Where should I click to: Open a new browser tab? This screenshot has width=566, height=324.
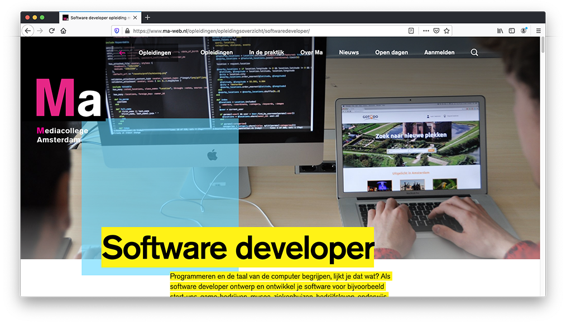[x=147, y=17]
